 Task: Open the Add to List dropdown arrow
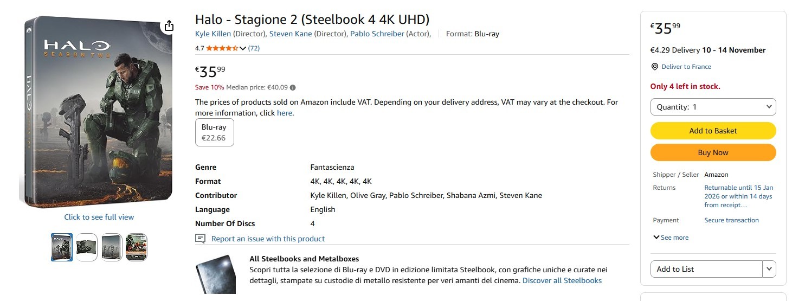[x=769, y=269]
